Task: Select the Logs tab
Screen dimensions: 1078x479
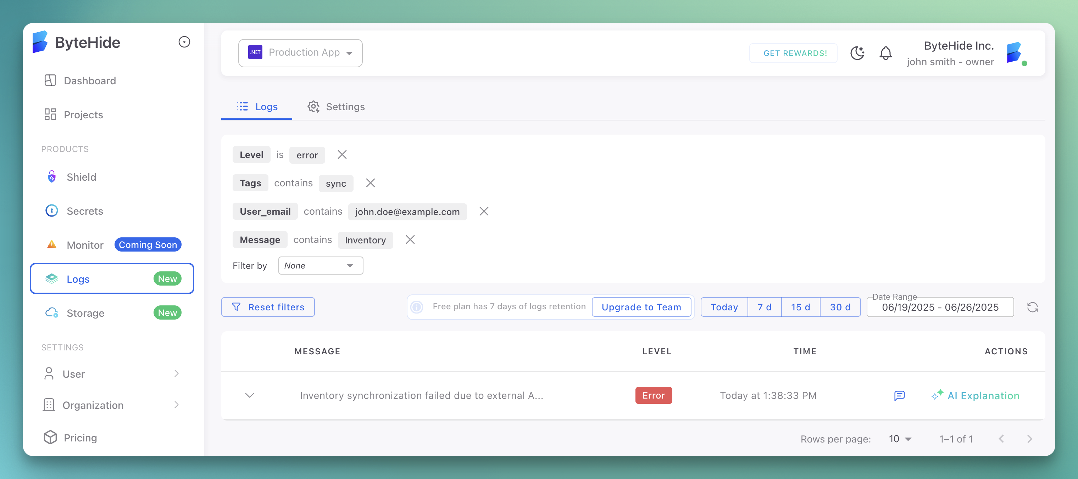Action: 256,107
